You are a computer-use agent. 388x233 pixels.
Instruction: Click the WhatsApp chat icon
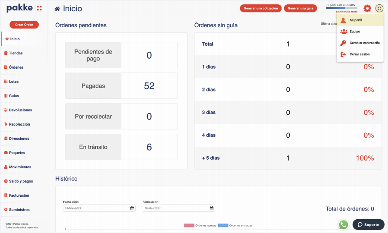point(343,225)
